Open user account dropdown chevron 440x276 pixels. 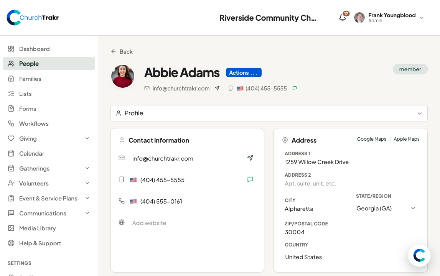tap(422, 18)
